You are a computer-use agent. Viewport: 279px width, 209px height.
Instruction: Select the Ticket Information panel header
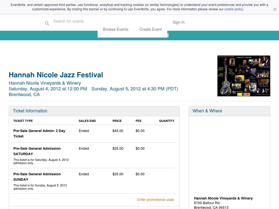pos(30,111)
